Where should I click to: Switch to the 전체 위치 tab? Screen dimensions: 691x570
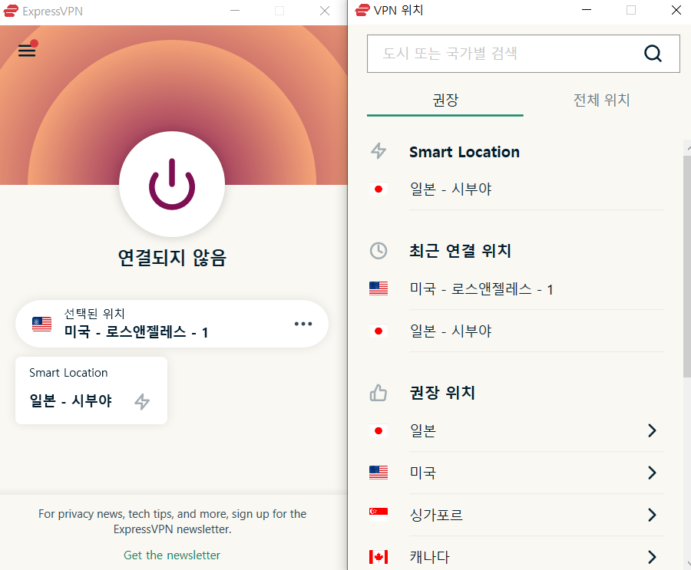click(x=601, y=100)
